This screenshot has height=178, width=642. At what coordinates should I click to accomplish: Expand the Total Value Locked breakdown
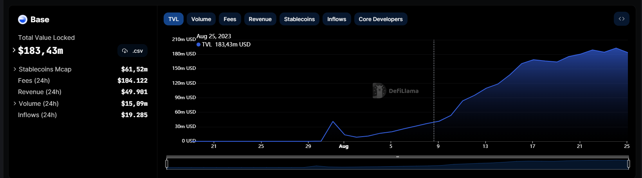click(x=14, y=50)
